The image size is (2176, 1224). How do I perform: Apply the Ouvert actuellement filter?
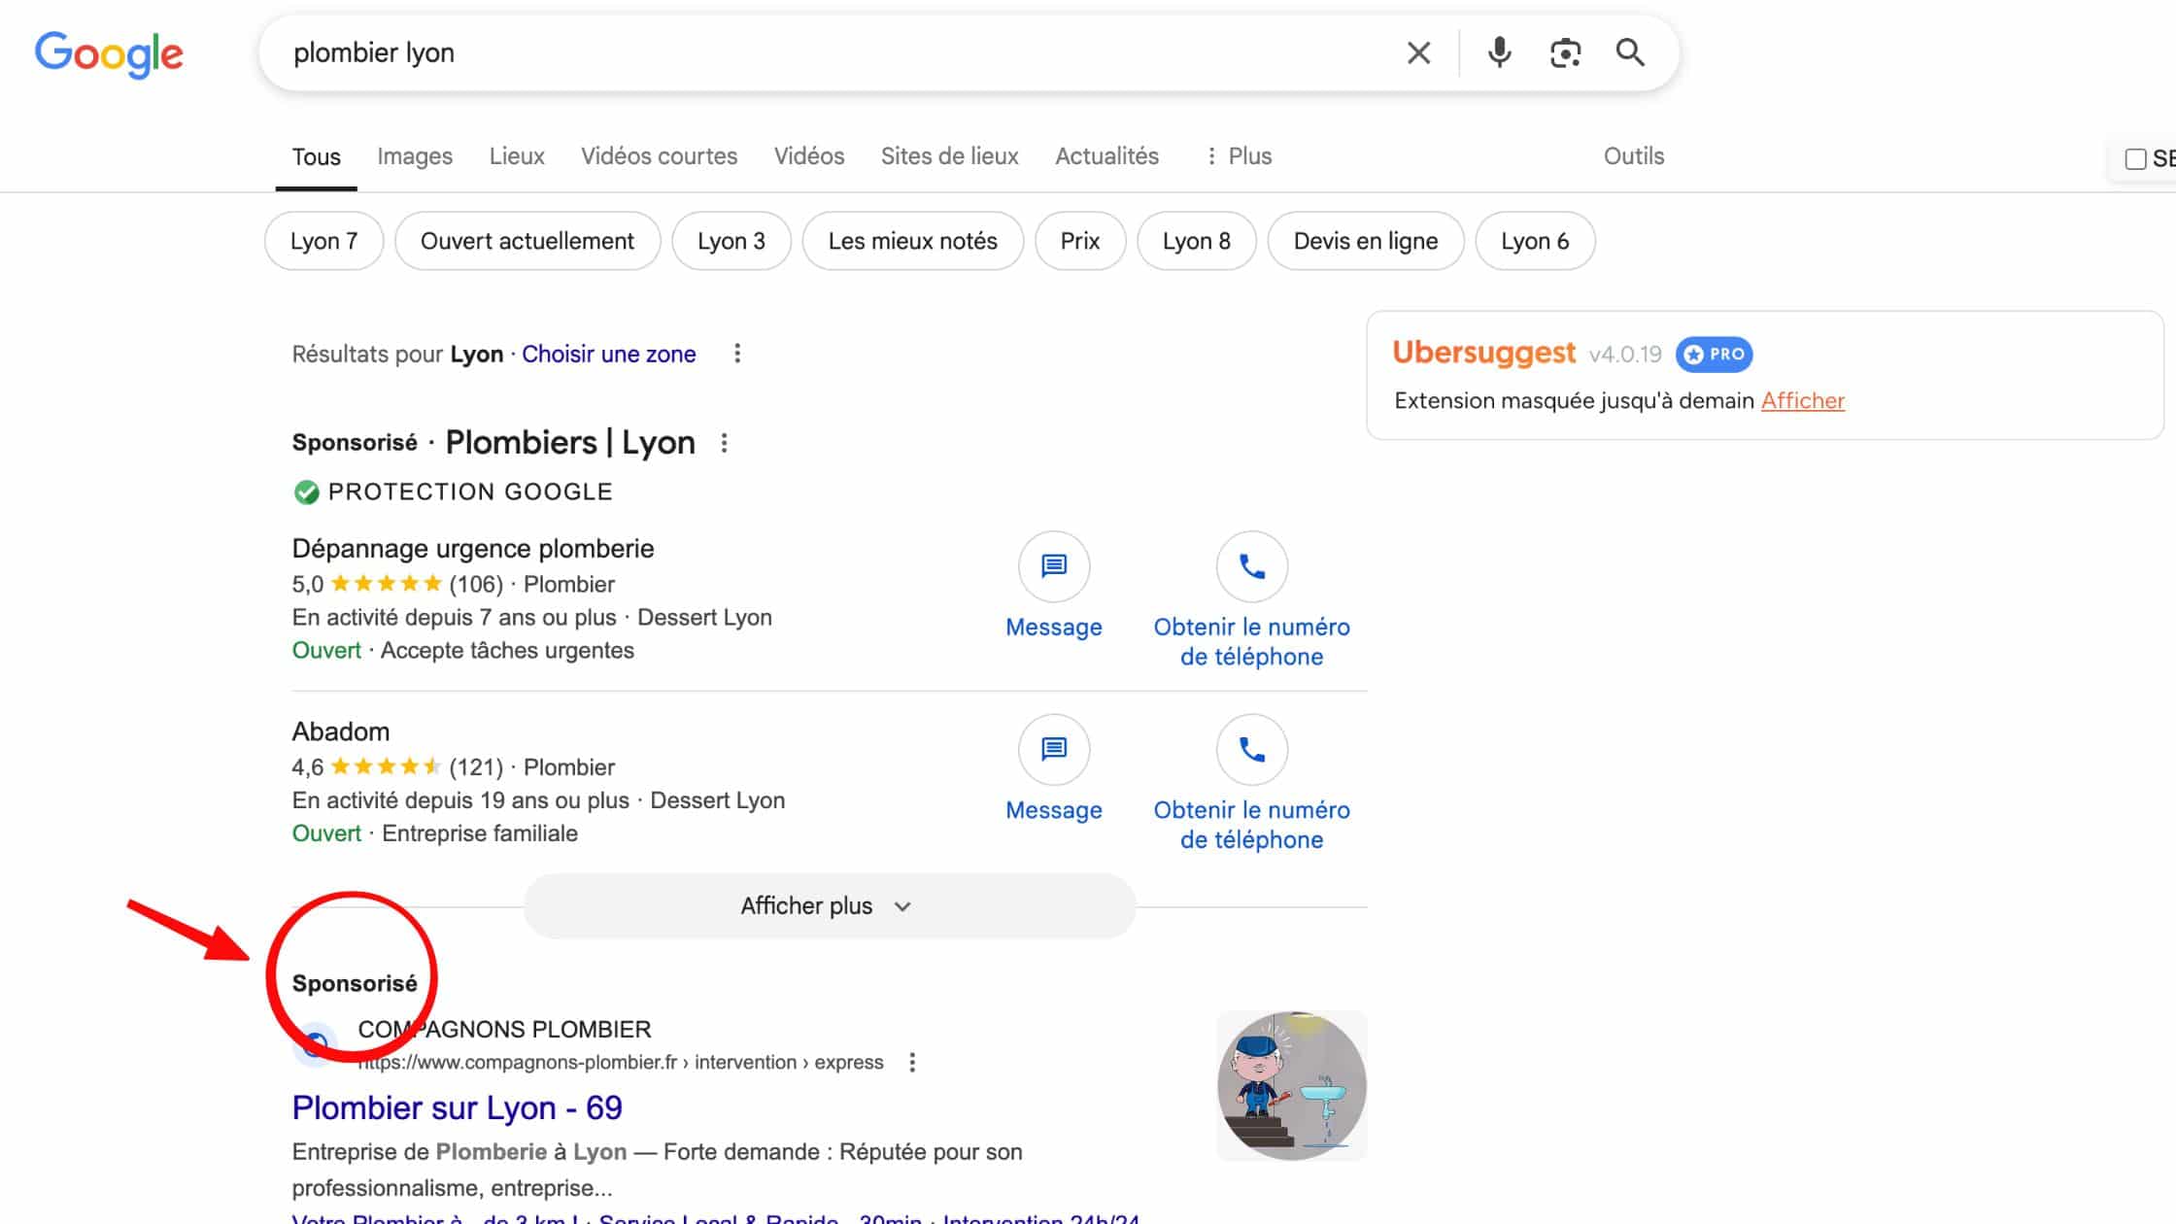point(527,241)
